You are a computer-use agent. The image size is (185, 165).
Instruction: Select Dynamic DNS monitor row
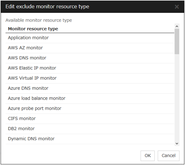click(x=31, y=139)
